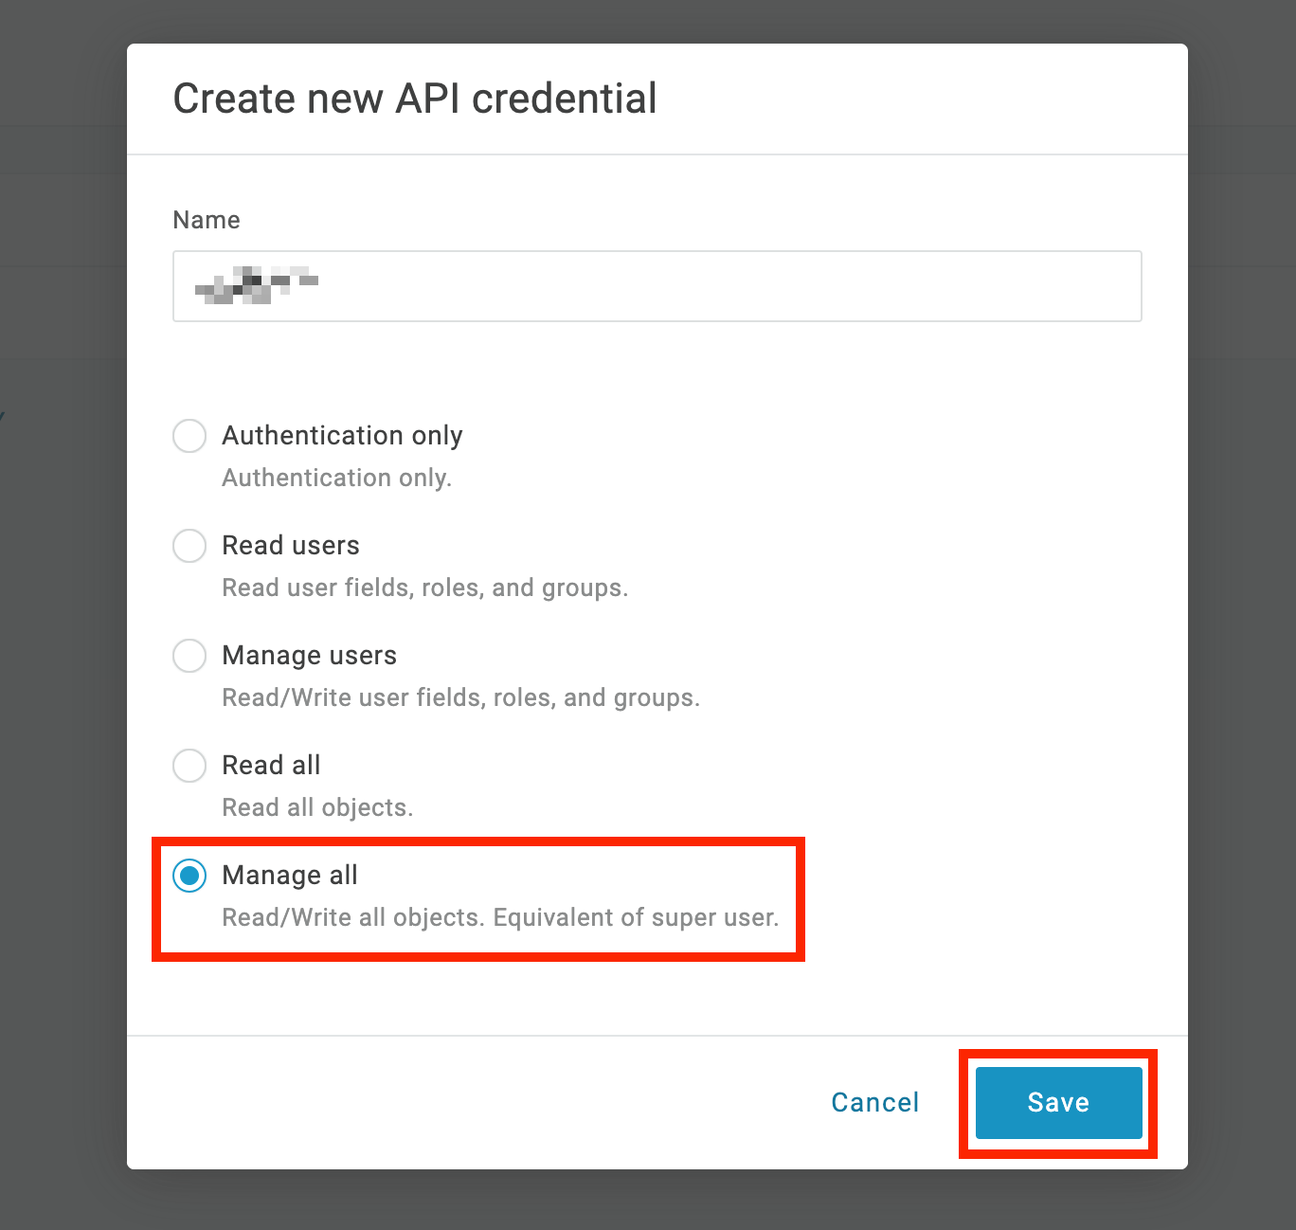1296x1230 pixels.
Task: Choose the Read users radio button
Action: pyautogui.click(x=189, y=546)
